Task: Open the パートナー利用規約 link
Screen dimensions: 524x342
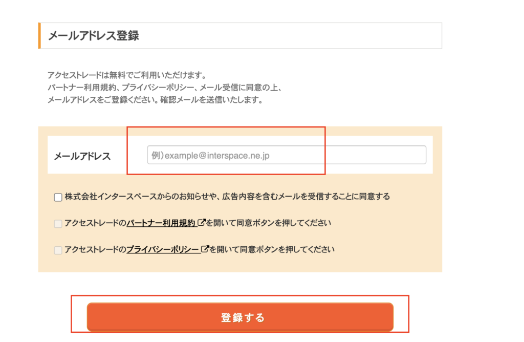Action: 161,223
